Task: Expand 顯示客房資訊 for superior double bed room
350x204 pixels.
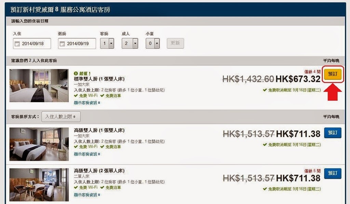Action: click(87, 154)
